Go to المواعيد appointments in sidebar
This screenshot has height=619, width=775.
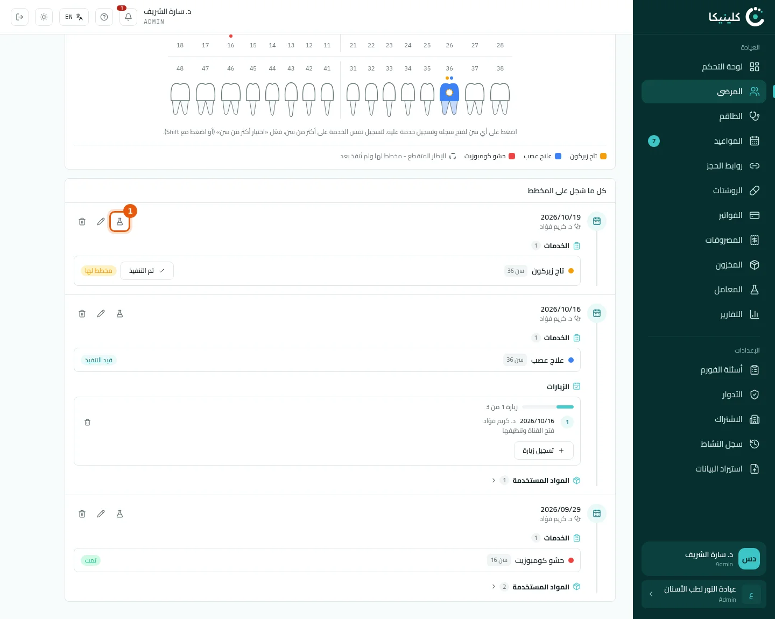pos(704,141)
